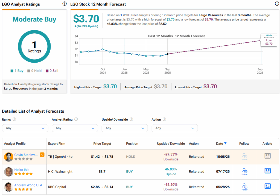This screenshot has height=196, width=280.
Task: Click the info icon next to Ranks
Action: 14,119
